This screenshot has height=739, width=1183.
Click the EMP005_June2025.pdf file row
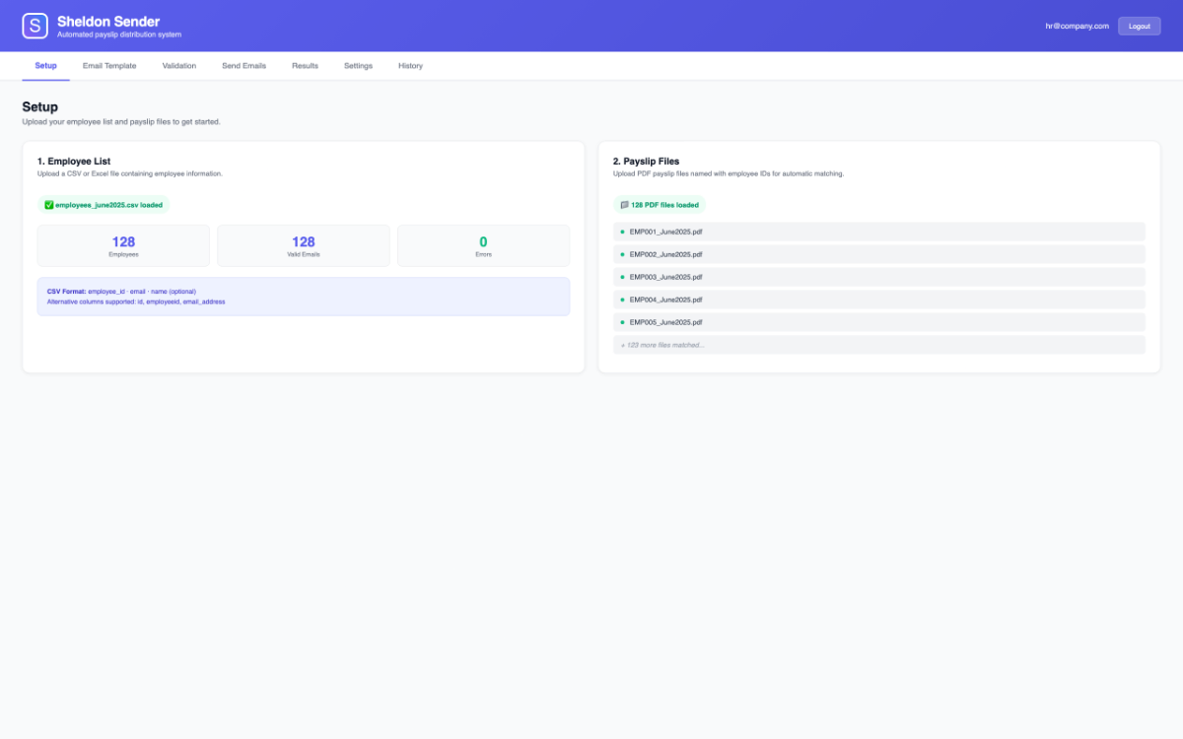(879, 322)
